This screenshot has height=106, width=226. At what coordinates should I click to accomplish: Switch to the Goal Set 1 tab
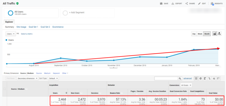[x=33, y=27]
